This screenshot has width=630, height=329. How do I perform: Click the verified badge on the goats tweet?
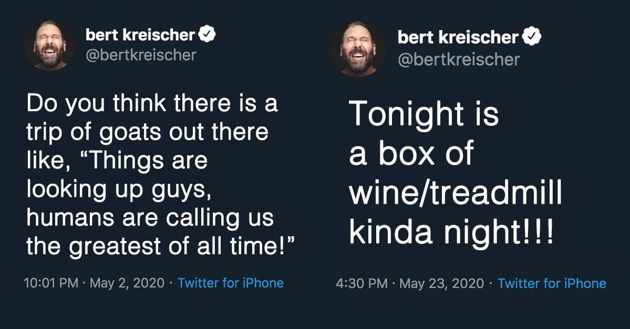coord(208,35)
